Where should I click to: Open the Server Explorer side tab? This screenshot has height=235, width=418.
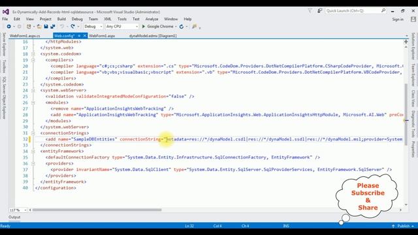(x=4, y=44)
